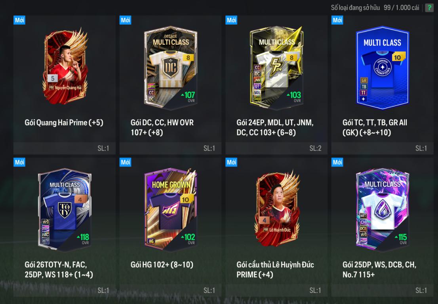Click the owned count 99 / 1.000 cái
The height and width of the screenshot is (304, 438).
coord(402,8)
